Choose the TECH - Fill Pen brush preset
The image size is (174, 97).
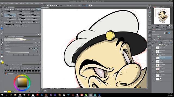tap(10, 25)
